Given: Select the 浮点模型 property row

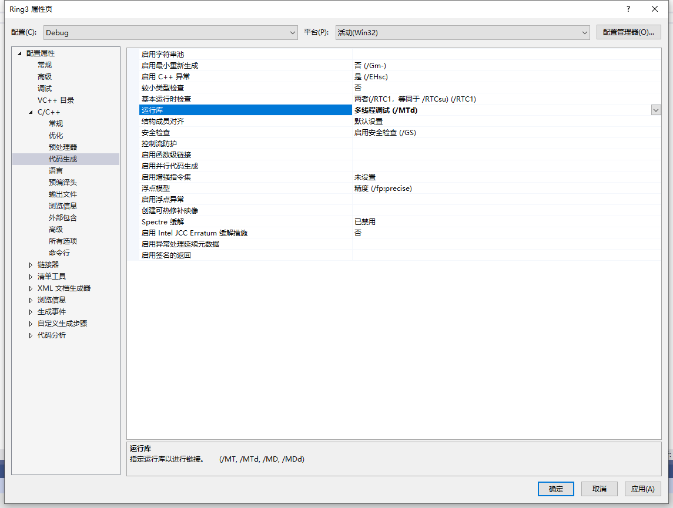Looking at the screenshot, I should point(156,189).
